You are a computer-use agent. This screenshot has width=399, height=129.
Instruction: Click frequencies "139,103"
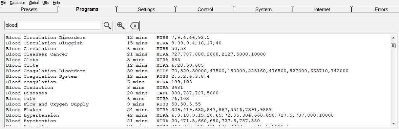coord(182,82)
